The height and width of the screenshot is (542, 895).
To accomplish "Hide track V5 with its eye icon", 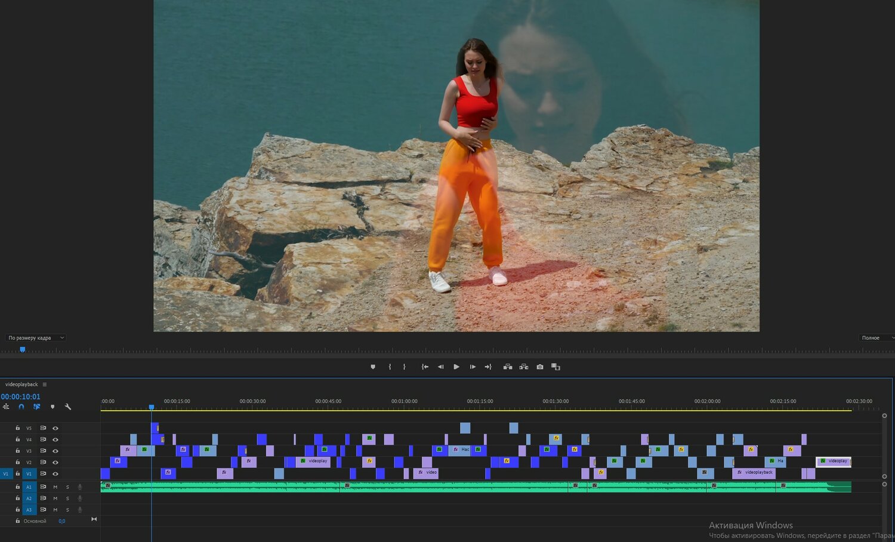I will pyautogui.click(x=55, y=428).
